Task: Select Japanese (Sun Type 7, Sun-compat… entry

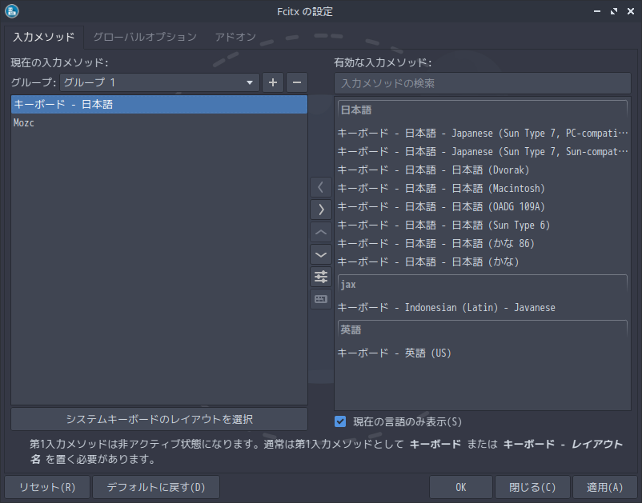Action: coord(483,152)
